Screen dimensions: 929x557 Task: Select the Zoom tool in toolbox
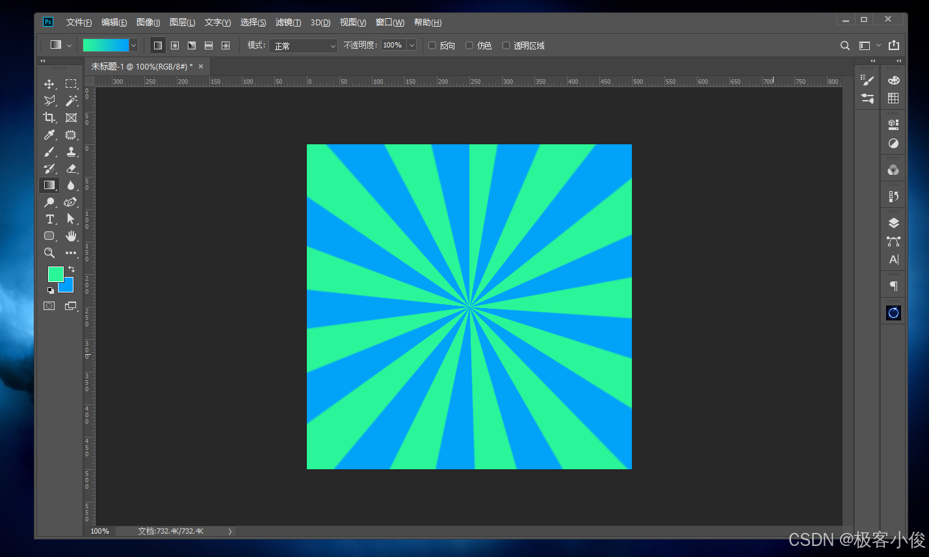(x=49, y=253)
